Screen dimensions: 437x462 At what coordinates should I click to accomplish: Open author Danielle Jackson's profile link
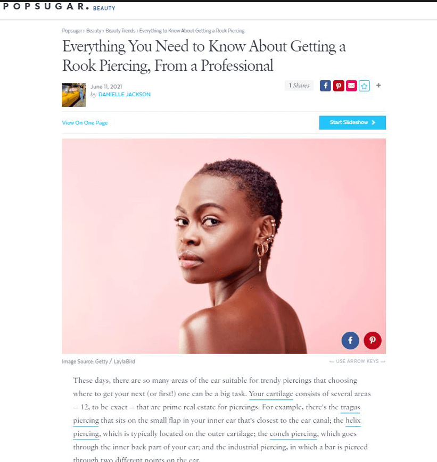pyautogui.click(x=124, y=94)
